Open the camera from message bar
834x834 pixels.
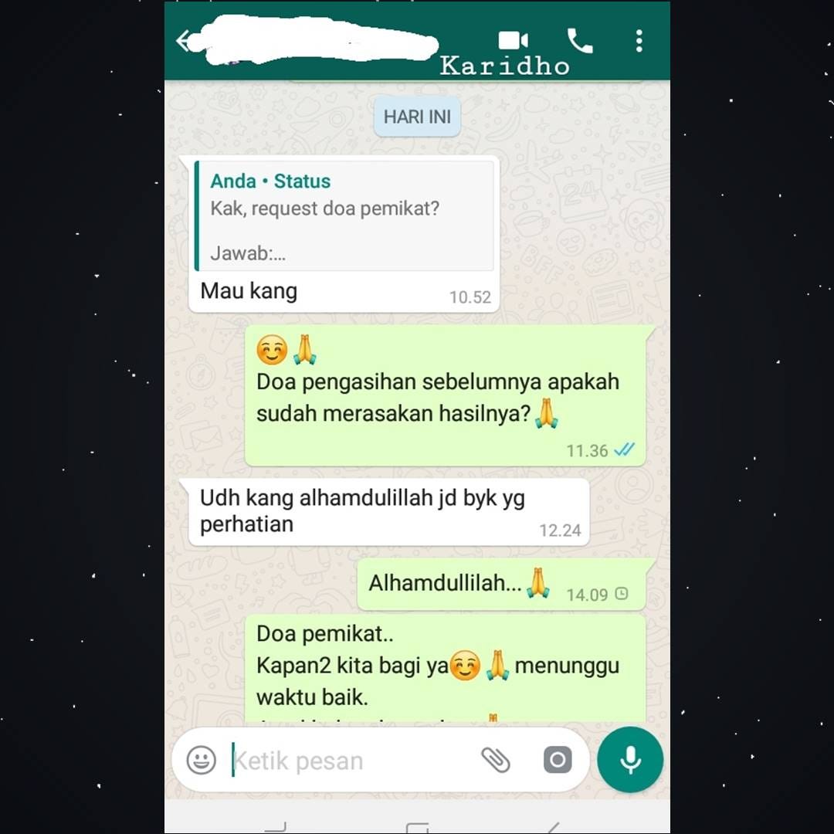(558, 760)
